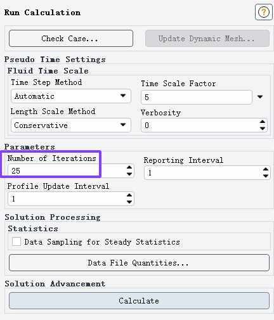
Task: Increase Verbosity with the up arrow
Action: pyautogui.click(x=263, y=122)
